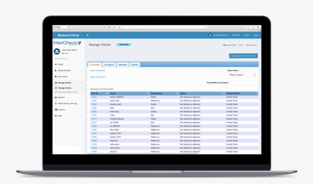Toggle the hamburger sidebar menu icon
313x184 pixels.
[87, 35]
